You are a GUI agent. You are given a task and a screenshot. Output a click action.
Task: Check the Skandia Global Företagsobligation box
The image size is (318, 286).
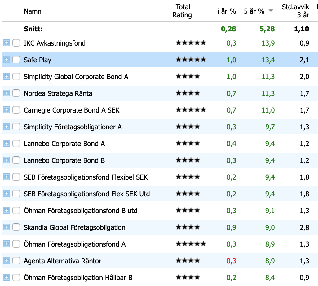tap(16, 227)
